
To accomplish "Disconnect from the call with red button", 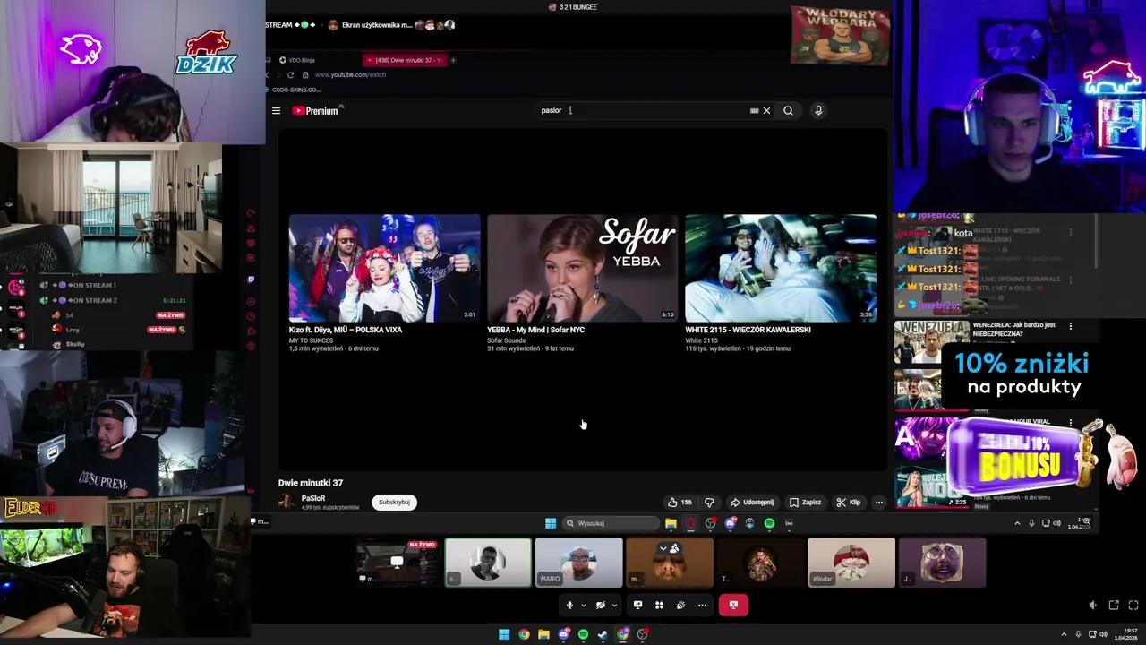I will tap(733, 605).
